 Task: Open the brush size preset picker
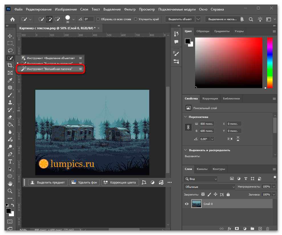[73, 19]
